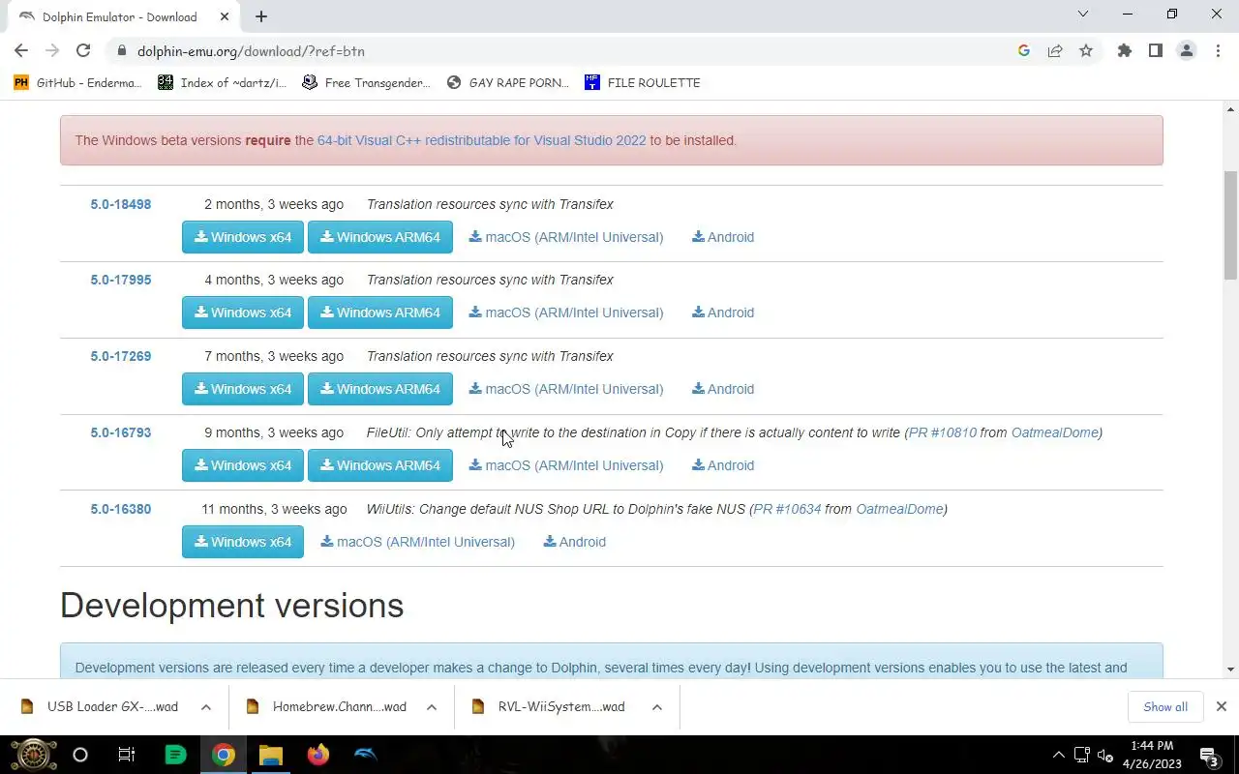Go back to the previous page
This screenshot has width=1239, height=774.
[21, 51]
